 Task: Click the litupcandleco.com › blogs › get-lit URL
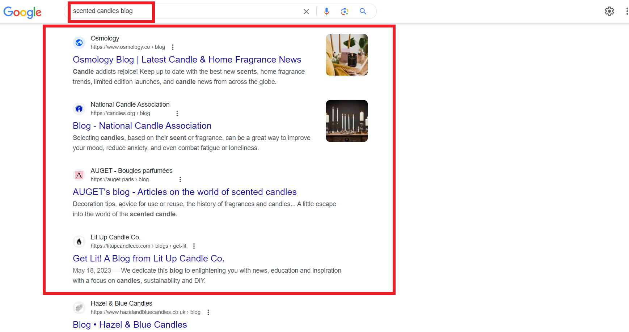139,246
